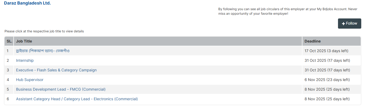The width and height of the screenshot is (365, 108).
Task: Click the Job Title column header
Action: tap(24, 41)
